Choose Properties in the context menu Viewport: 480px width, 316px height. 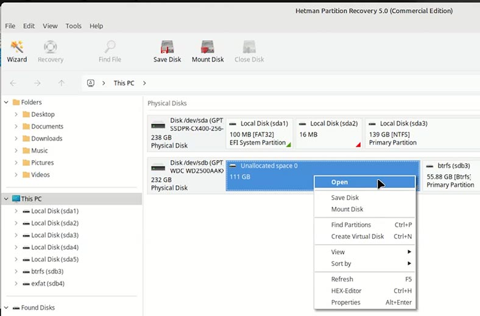point(365,303)
